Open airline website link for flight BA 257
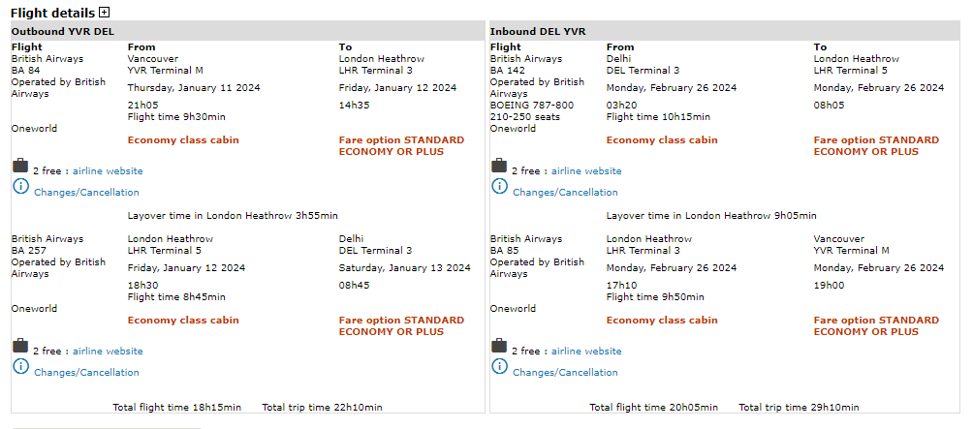 (108, 352)
